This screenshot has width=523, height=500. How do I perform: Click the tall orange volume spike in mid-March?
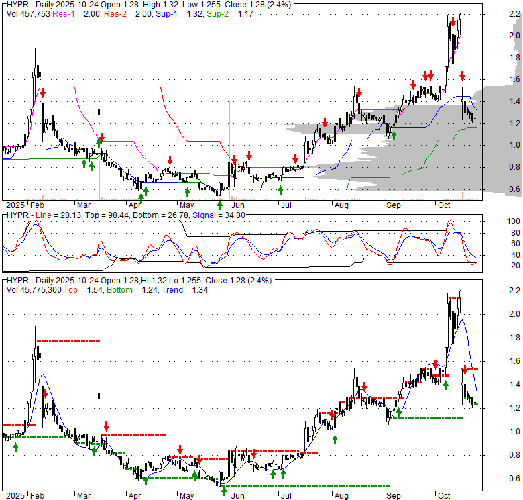99,181
